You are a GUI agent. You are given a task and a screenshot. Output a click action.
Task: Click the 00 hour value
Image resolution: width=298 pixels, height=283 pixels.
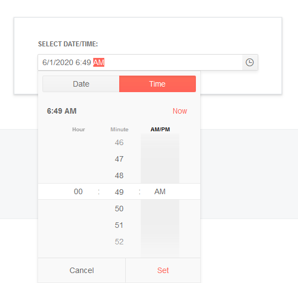tap(78, 191)
